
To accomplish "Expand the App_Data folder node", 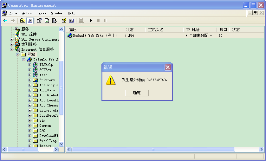I will pos(30,90).
